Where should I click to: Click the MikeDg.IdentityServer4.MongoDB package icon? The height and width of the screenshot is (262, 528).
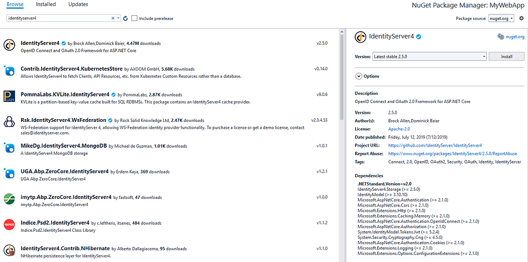point(9,148)
